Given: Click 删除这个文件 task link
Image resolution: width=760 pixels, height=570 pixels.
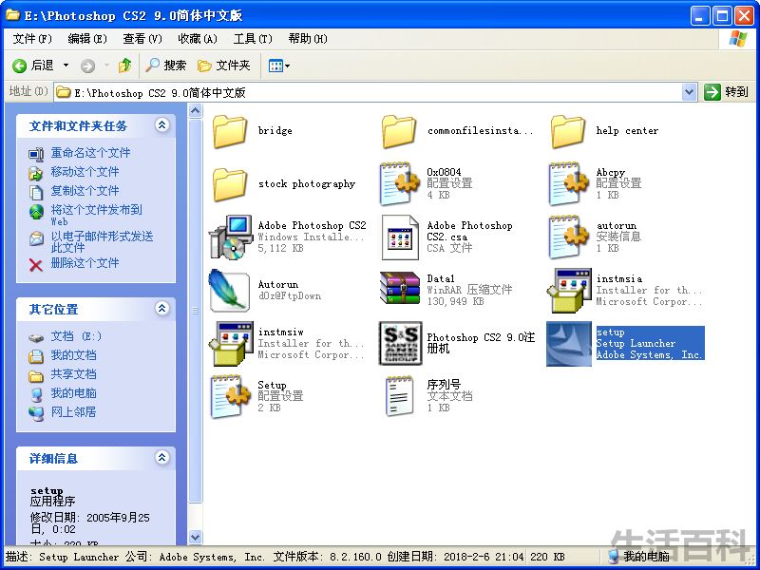Looking at the screenshot, I should click(x=85, y=263).
